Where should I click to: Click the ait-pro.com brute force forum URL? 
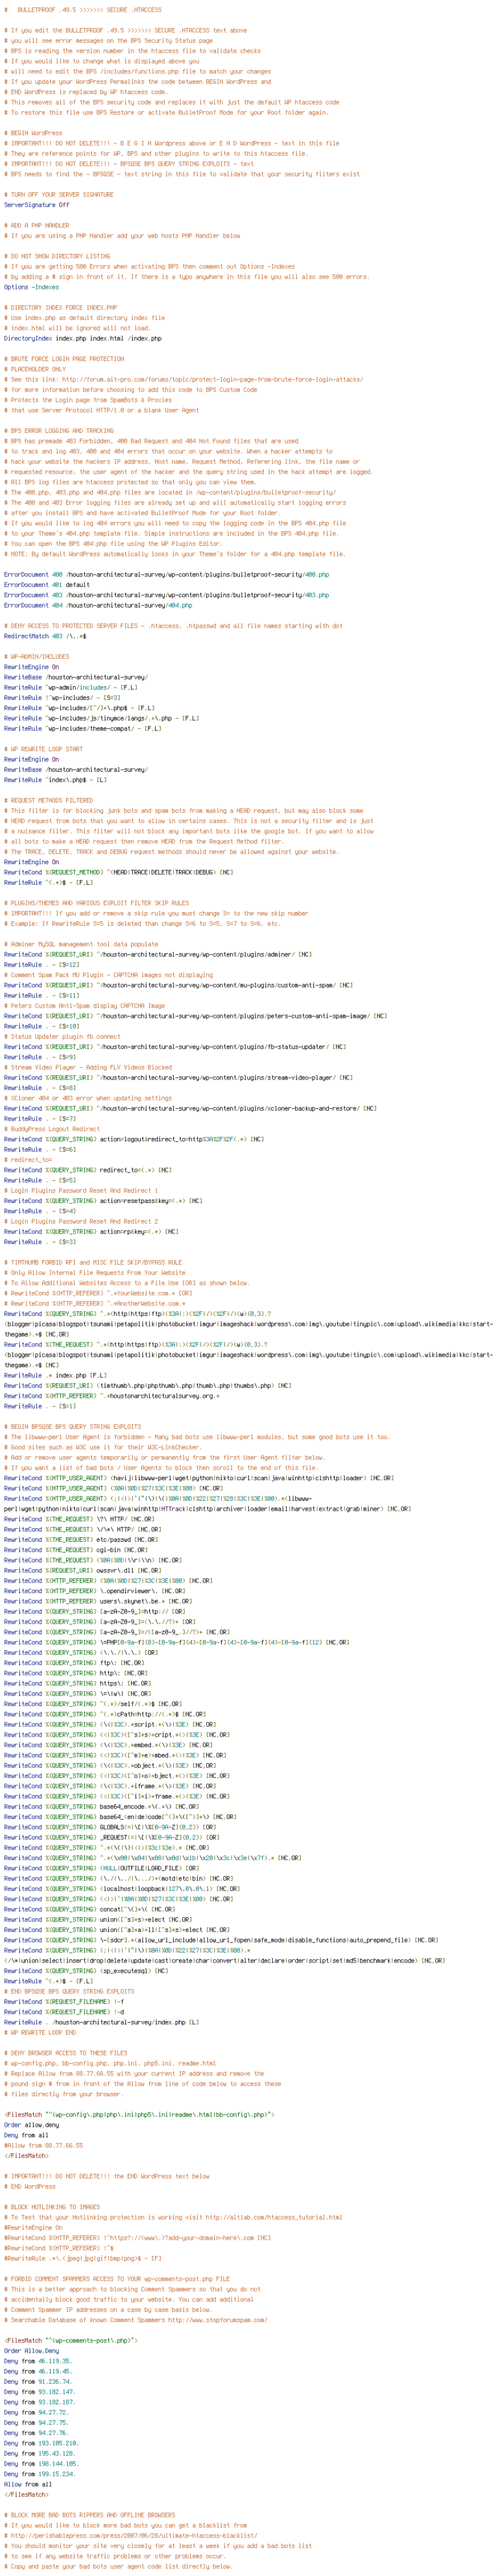coord(213,380)
